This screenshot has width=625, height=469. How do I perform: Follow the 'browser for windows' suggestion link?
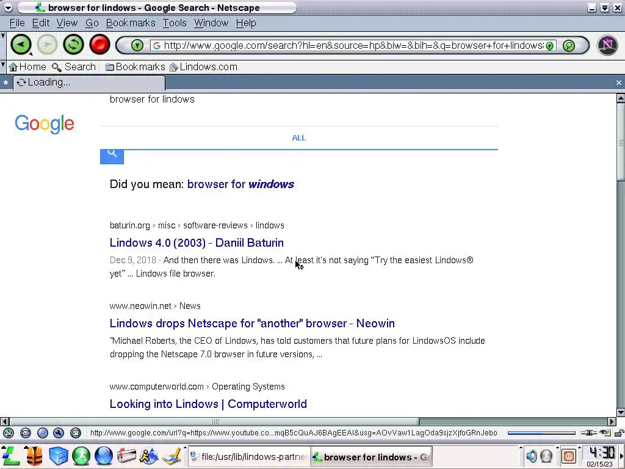click(x=240, y=184)
